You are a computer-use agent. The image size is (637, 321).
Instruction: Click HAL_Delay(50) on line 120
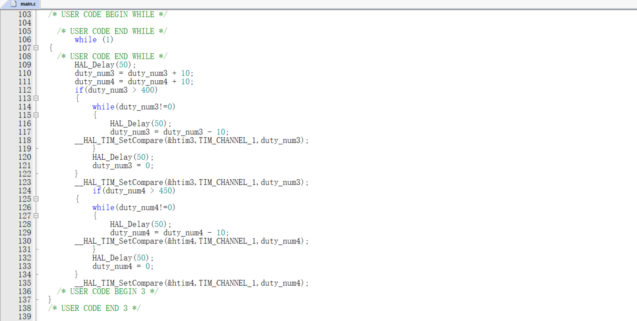(x=123, y=157)
